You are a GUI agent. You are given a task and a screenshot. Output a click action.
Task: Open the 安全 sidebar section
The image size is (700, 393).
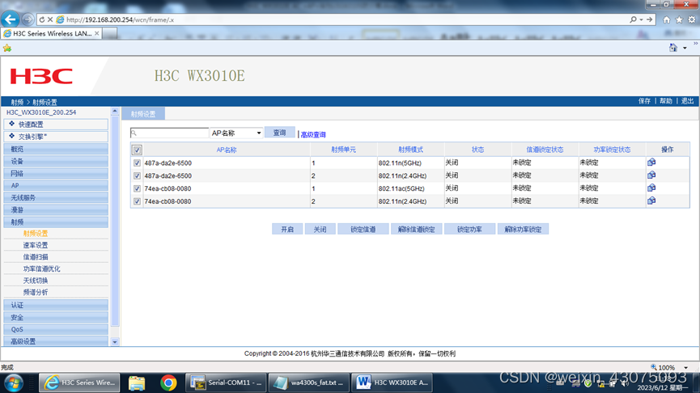pos(56,317)
